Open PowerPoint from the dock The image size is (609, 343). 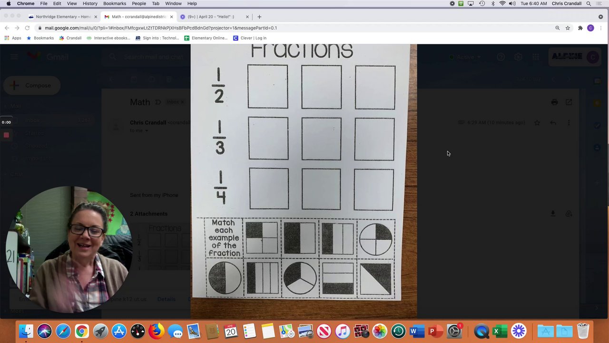click(435, 331)
